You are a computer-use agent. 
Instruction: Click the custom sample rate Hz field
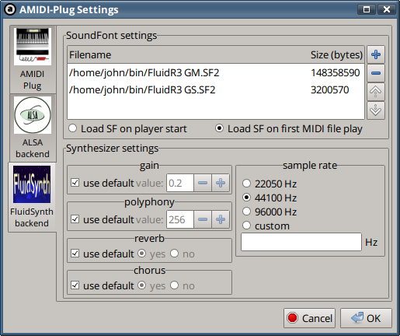tap(301, 242)
